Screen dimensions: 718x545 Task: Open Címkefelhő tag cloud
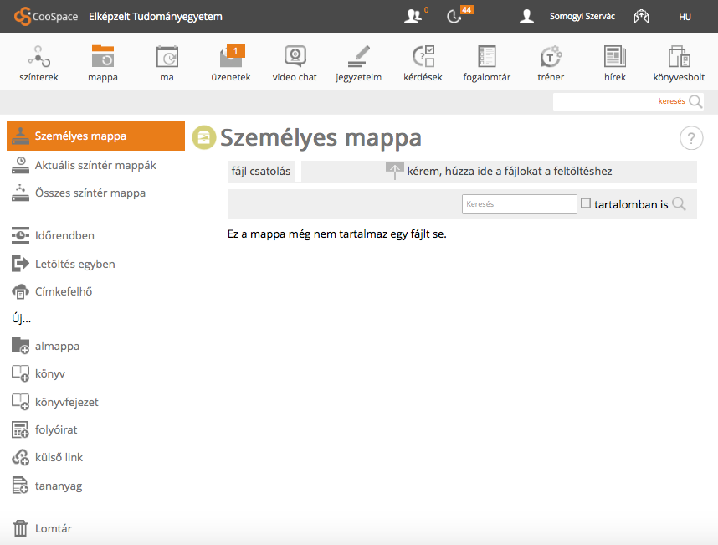(52, 291)
